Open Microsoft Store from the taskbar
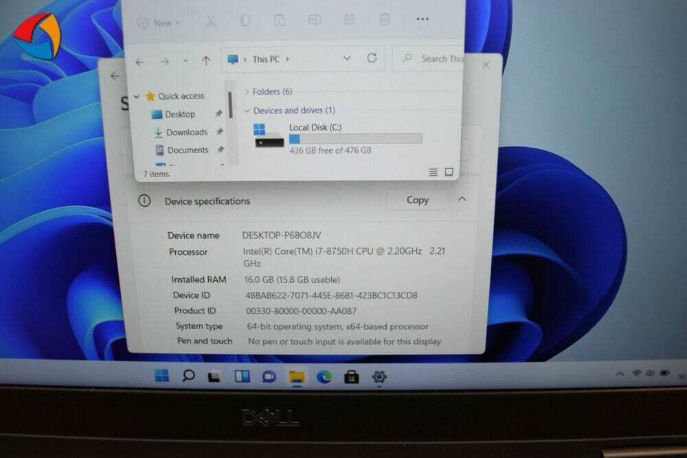 click(x=351, y=376)
